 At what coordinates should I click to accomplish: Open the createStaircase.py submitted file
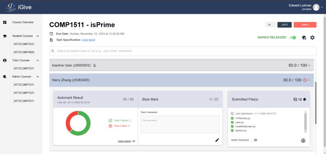pyautogui.click(x=245, y=126)
